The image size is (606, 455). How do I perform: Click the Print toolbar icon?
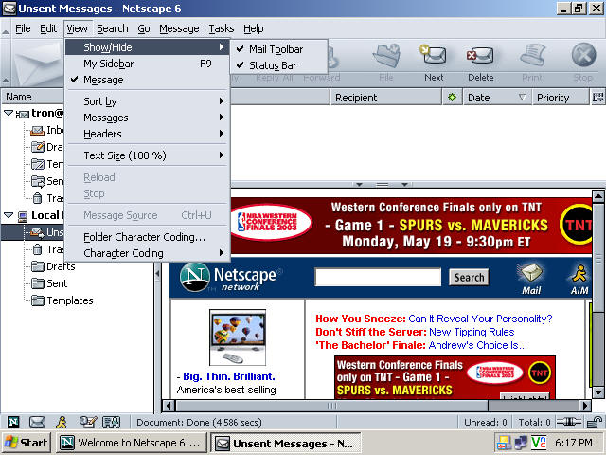coord(532,63)
